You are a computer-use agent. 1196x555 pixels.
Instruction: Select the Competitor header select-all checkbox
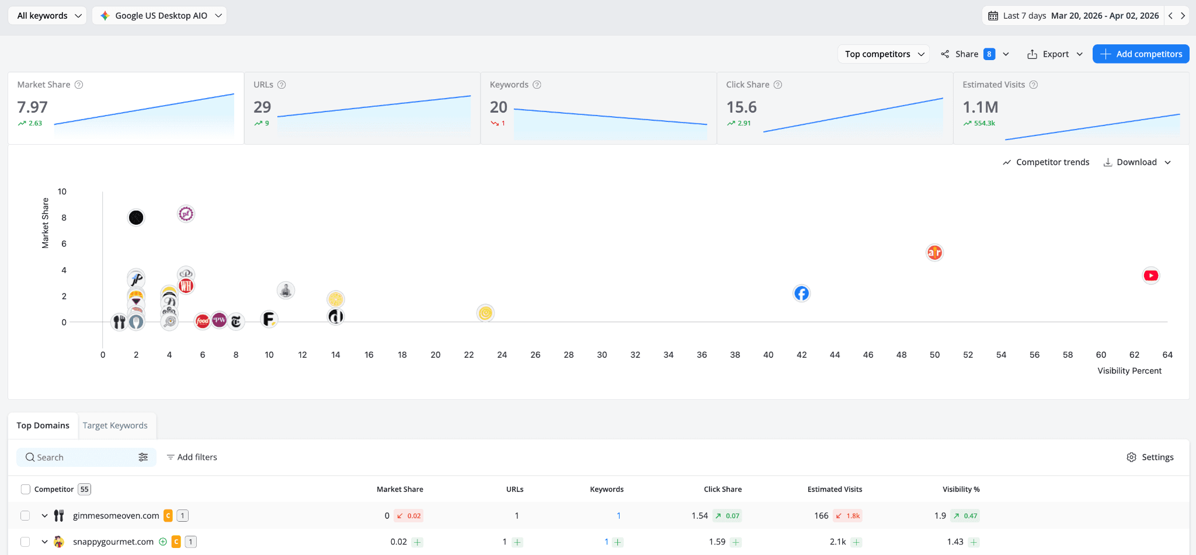25,489
